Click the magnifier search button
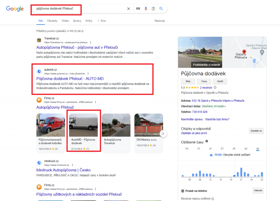The width and height of the screenshot is (280, 201). (161, 8)
